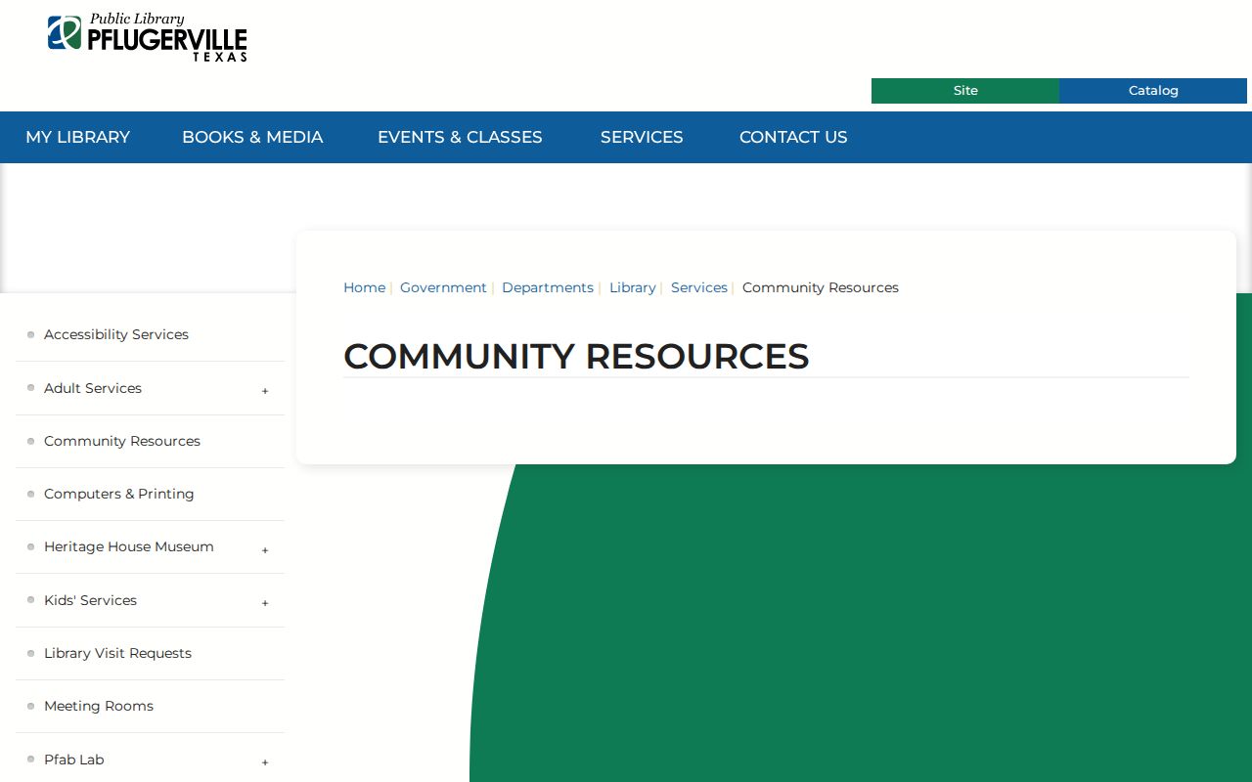Image resolution: width=1252 pixels, height=782 pixels.
Task: Expand the Heritage House Museum submenu
Action: [265, 550]
